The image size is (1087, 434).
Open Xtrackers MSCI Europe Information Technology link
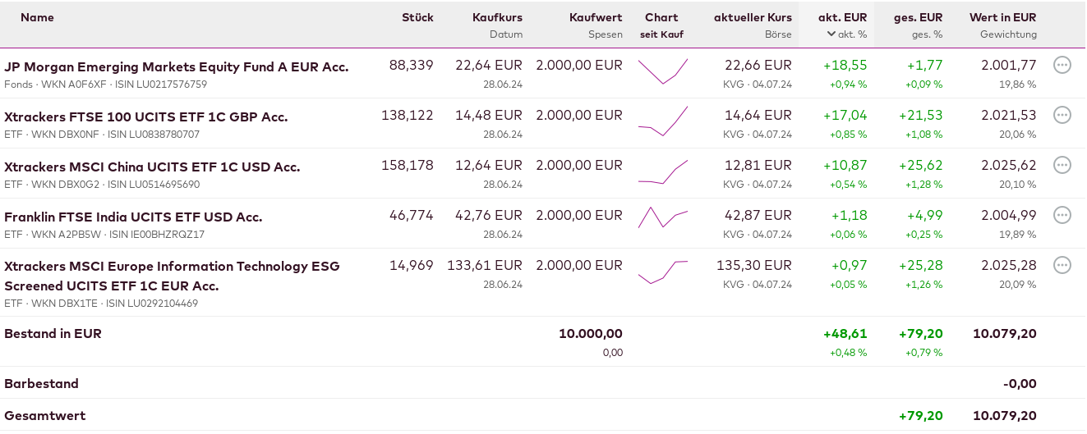172,267
